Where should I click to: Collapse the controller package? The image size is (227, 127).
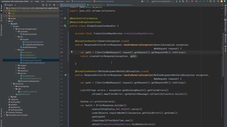[16, 31]
